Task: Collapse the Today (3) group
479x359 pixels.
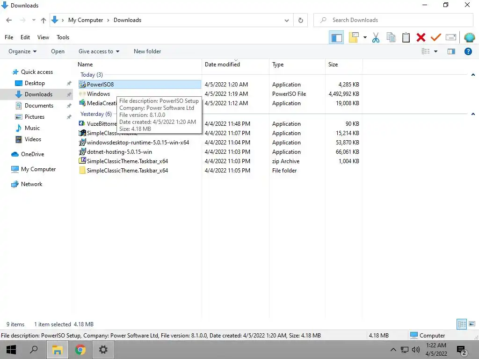Action: 473,75
